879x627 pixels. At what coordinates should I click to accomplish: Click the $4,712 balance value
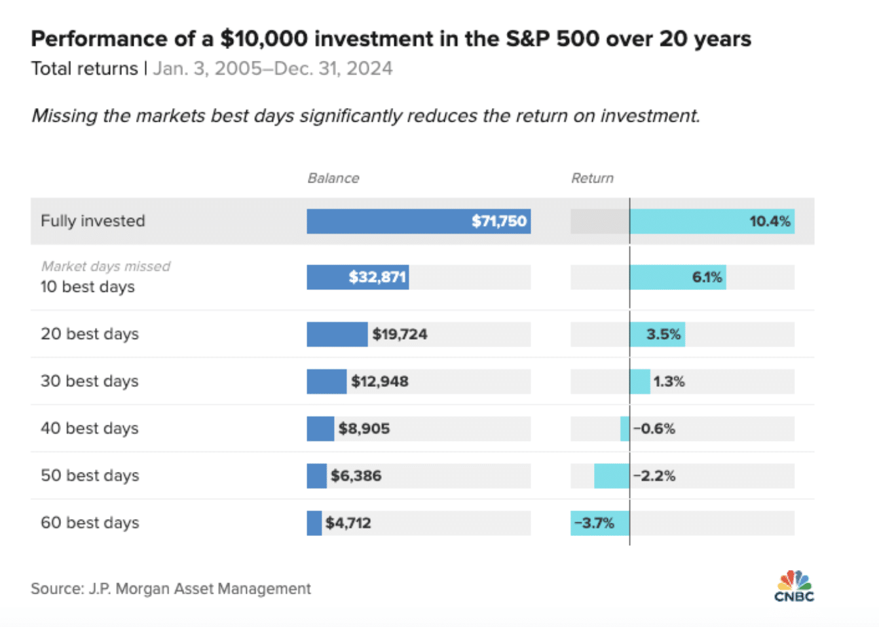(x=348, y=523)
